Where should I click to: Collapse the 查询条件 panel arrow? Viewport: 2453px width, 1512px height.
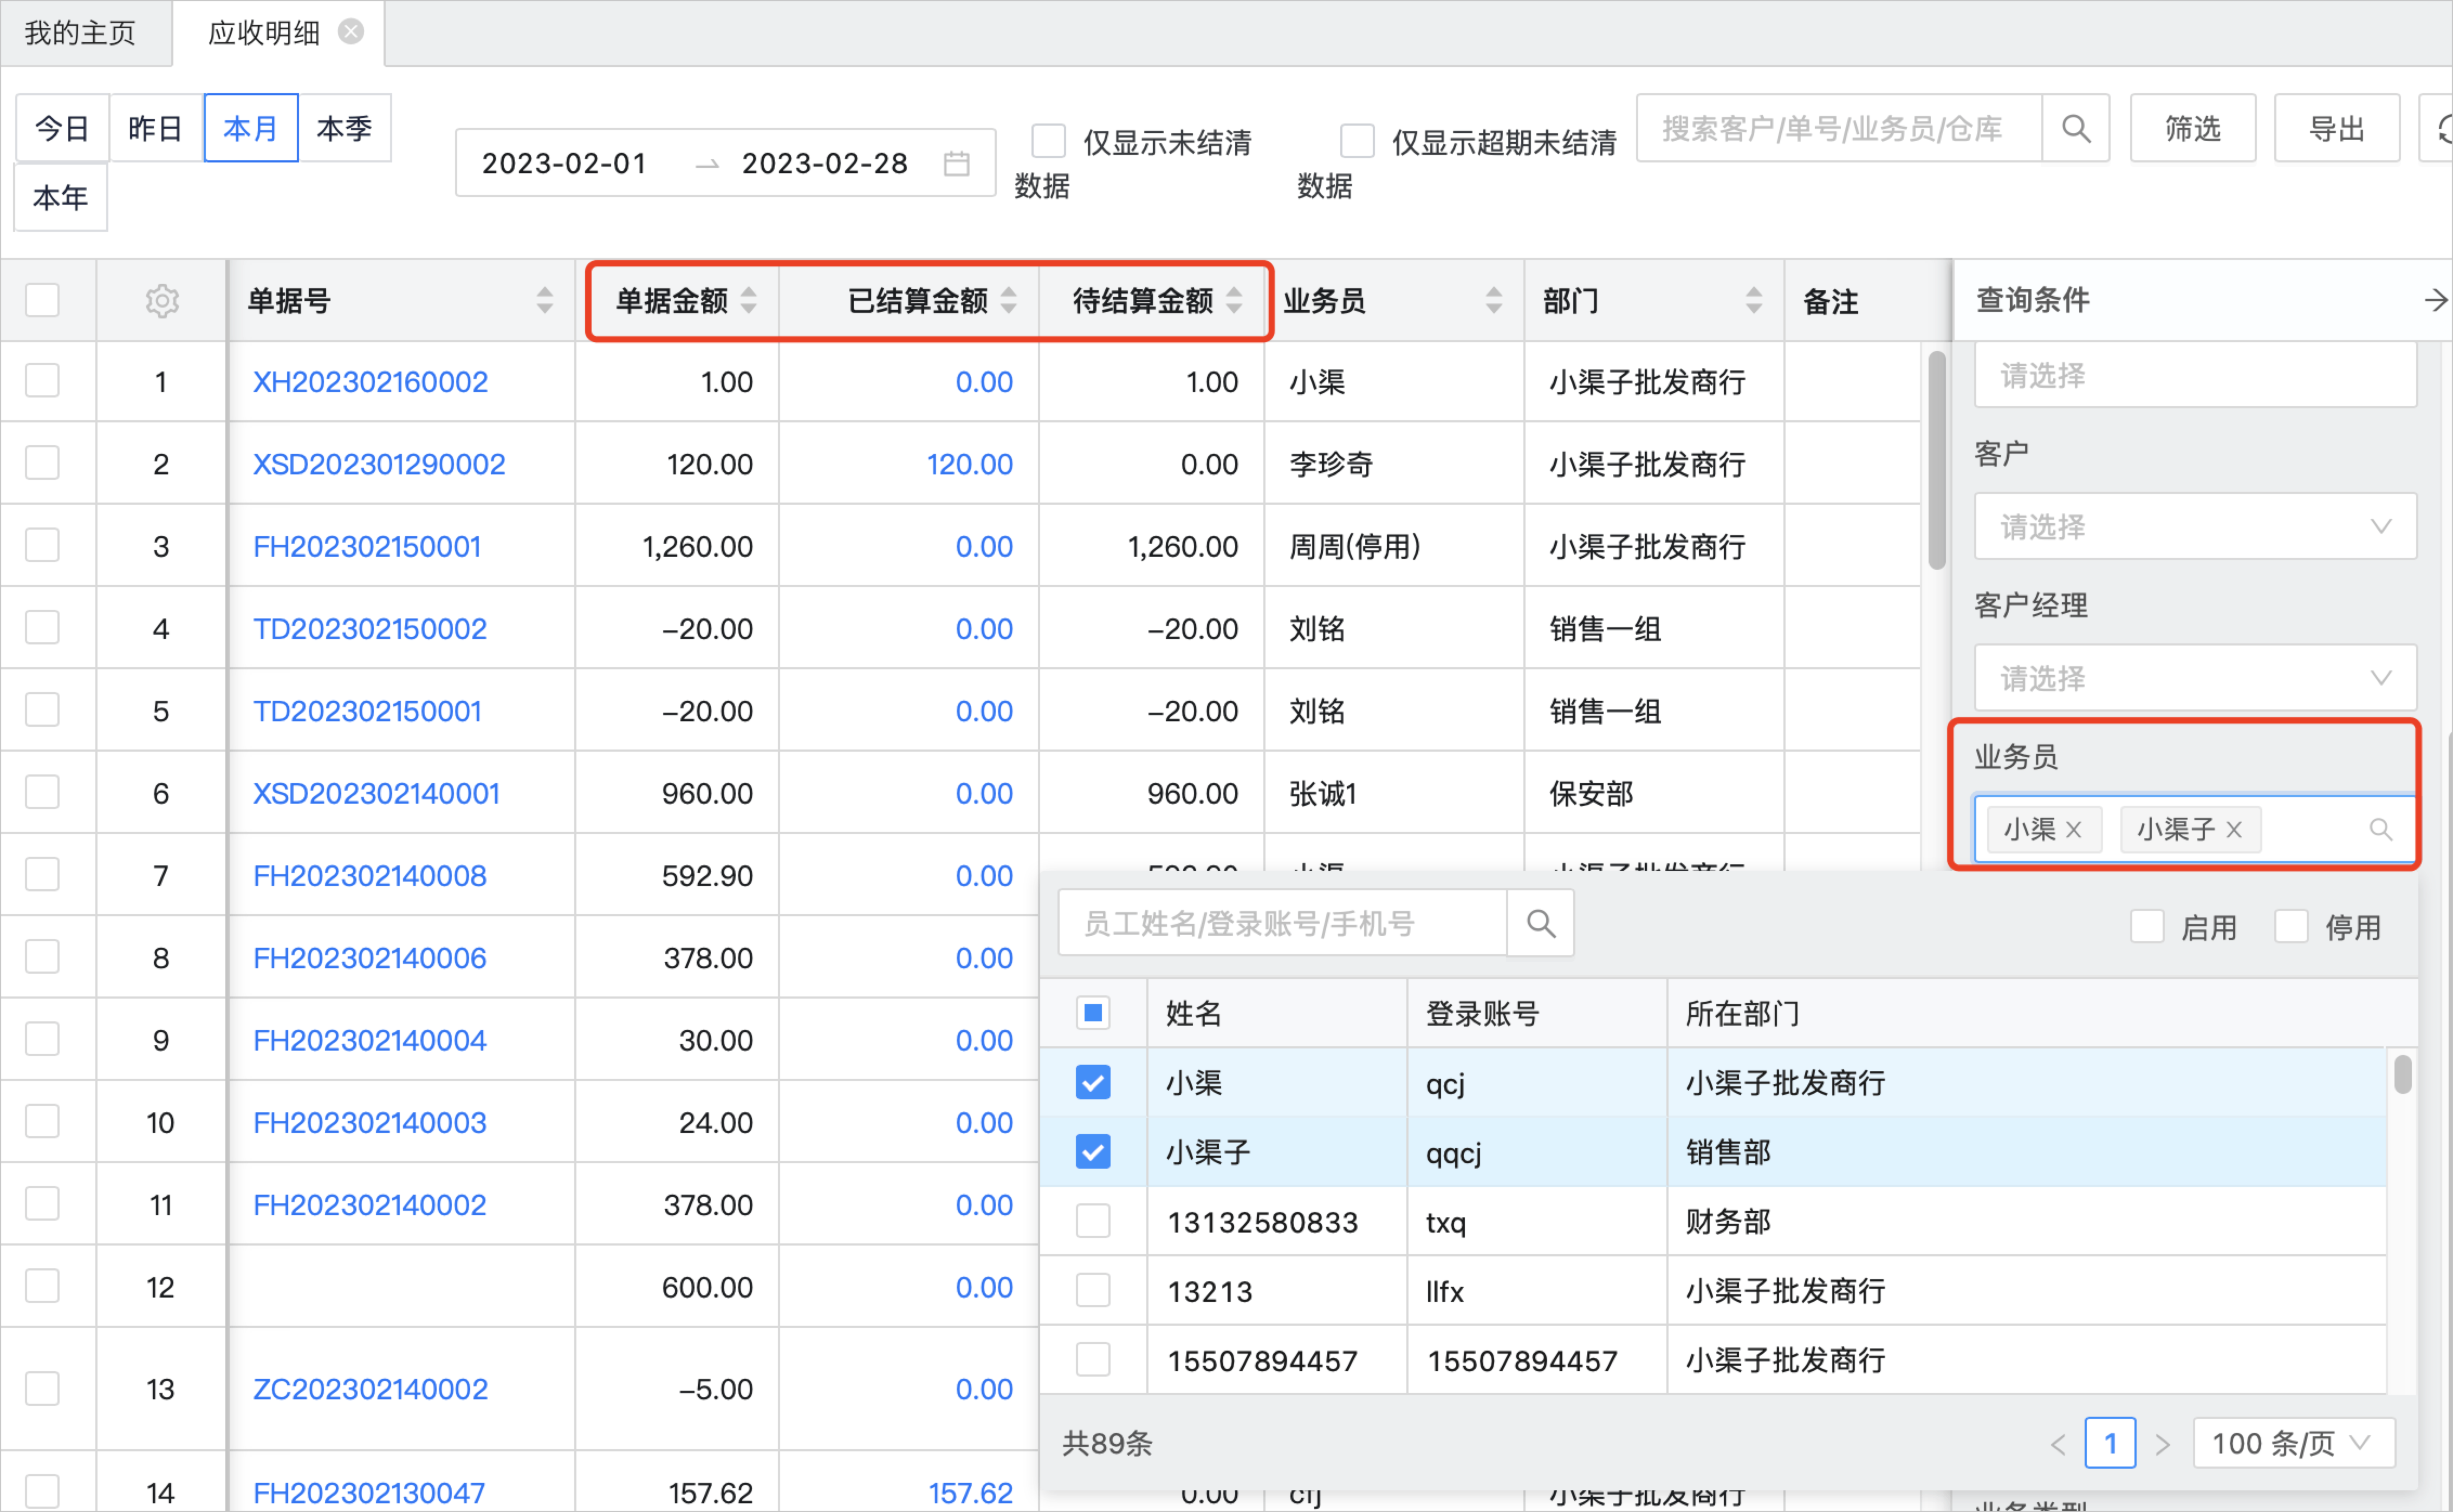pyautogui.click(x=2436, y=300)
